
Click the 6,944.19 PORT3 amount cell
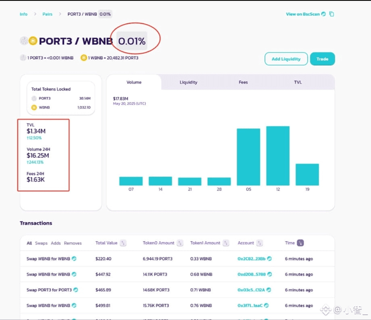[158, 259]
